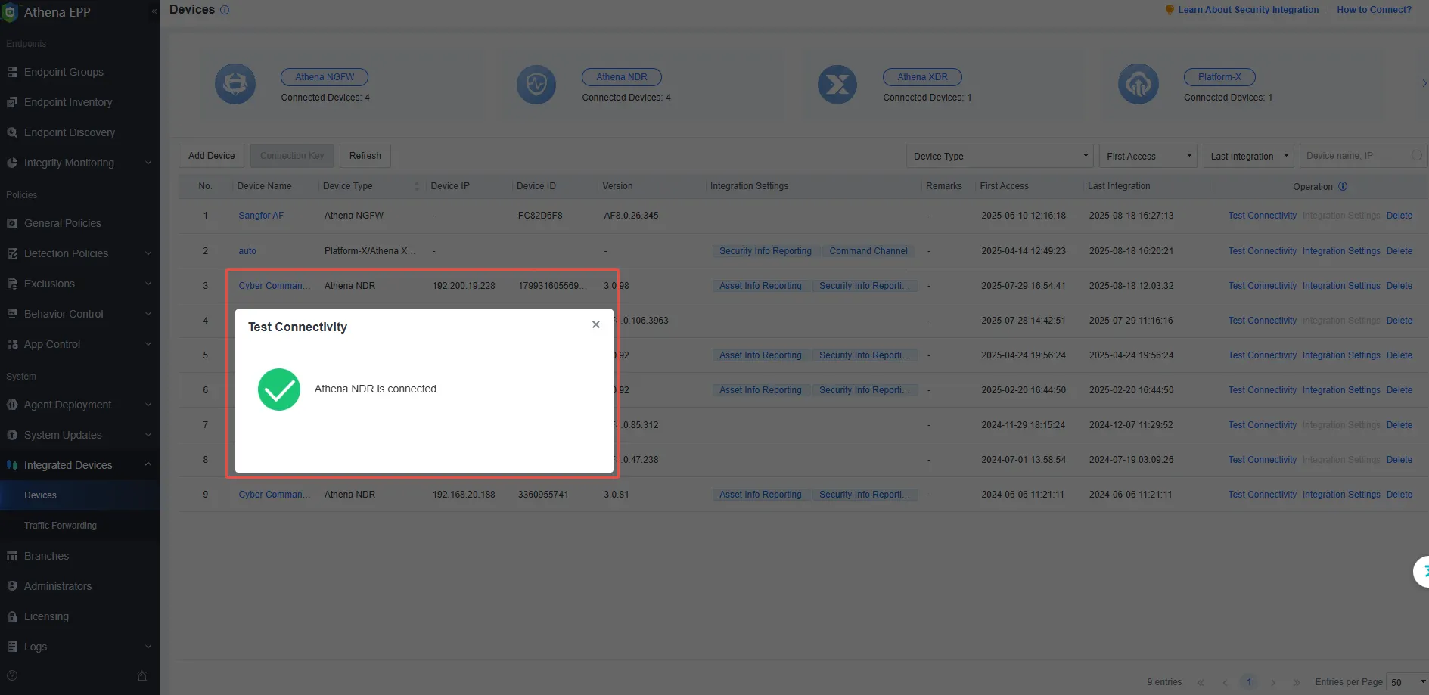Open the Last Integration dropdown

click(1248, 156)
